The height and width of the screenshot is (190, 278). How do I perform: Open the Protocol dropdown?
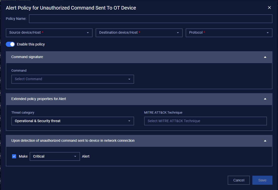229,33
